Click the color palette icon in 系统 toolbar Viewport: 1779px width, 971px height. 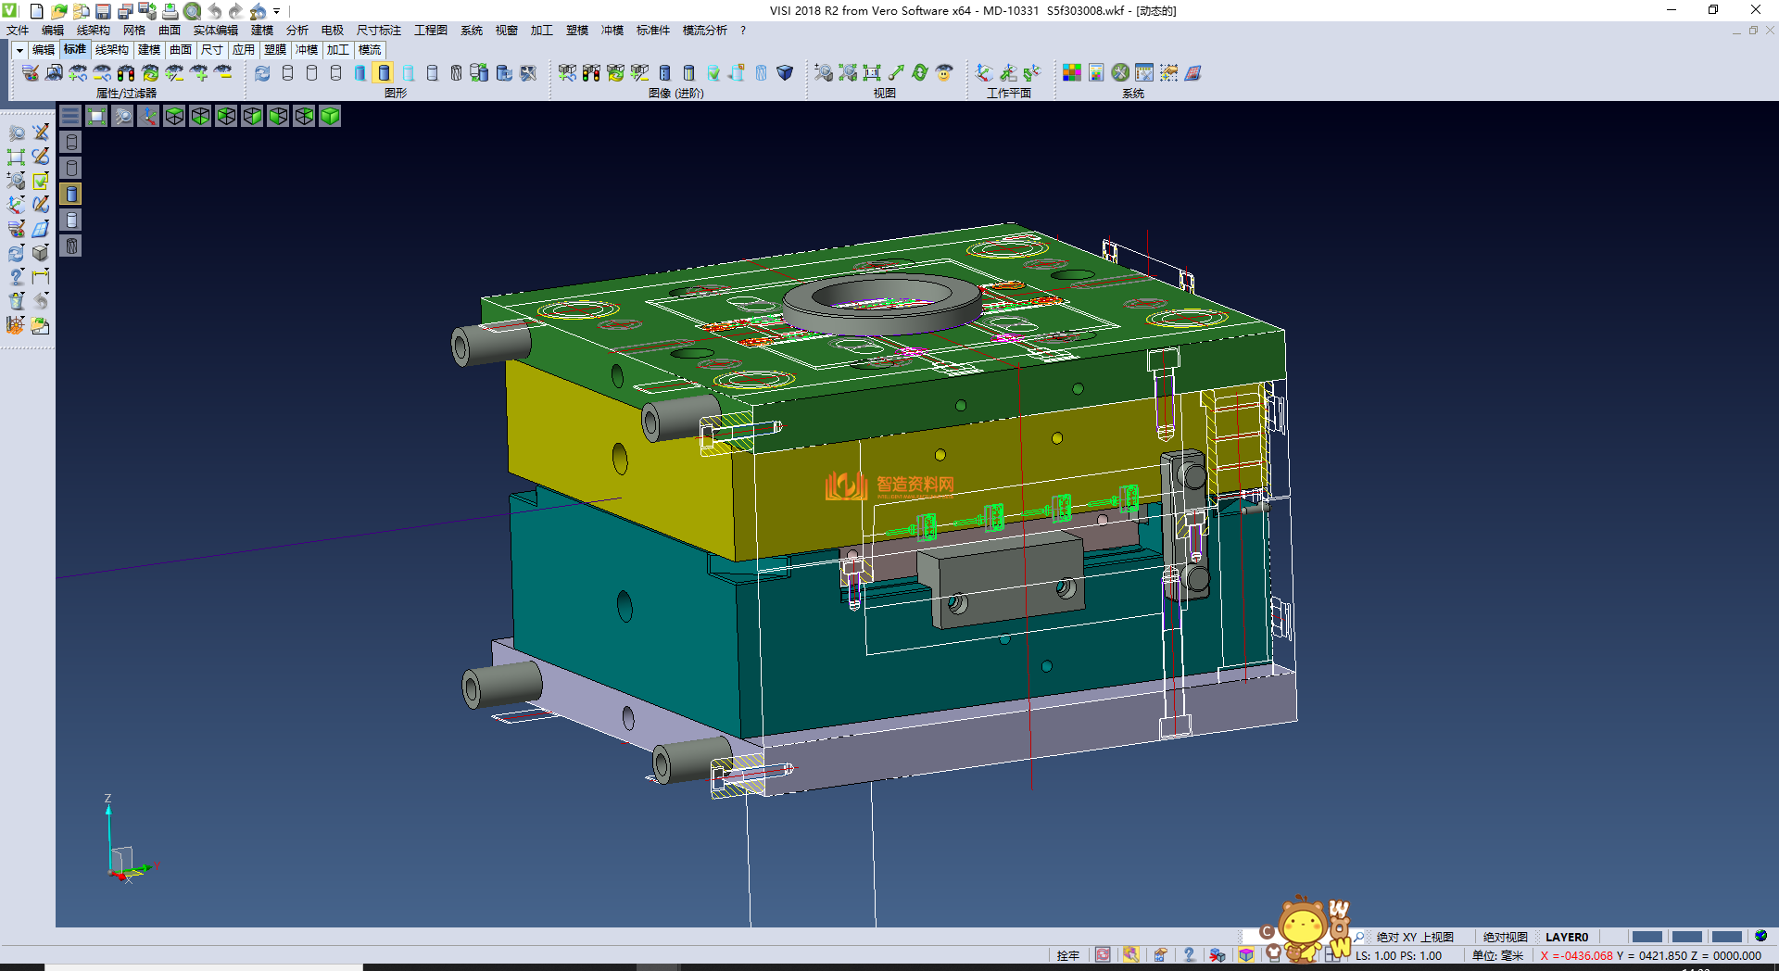[1071, 72]
